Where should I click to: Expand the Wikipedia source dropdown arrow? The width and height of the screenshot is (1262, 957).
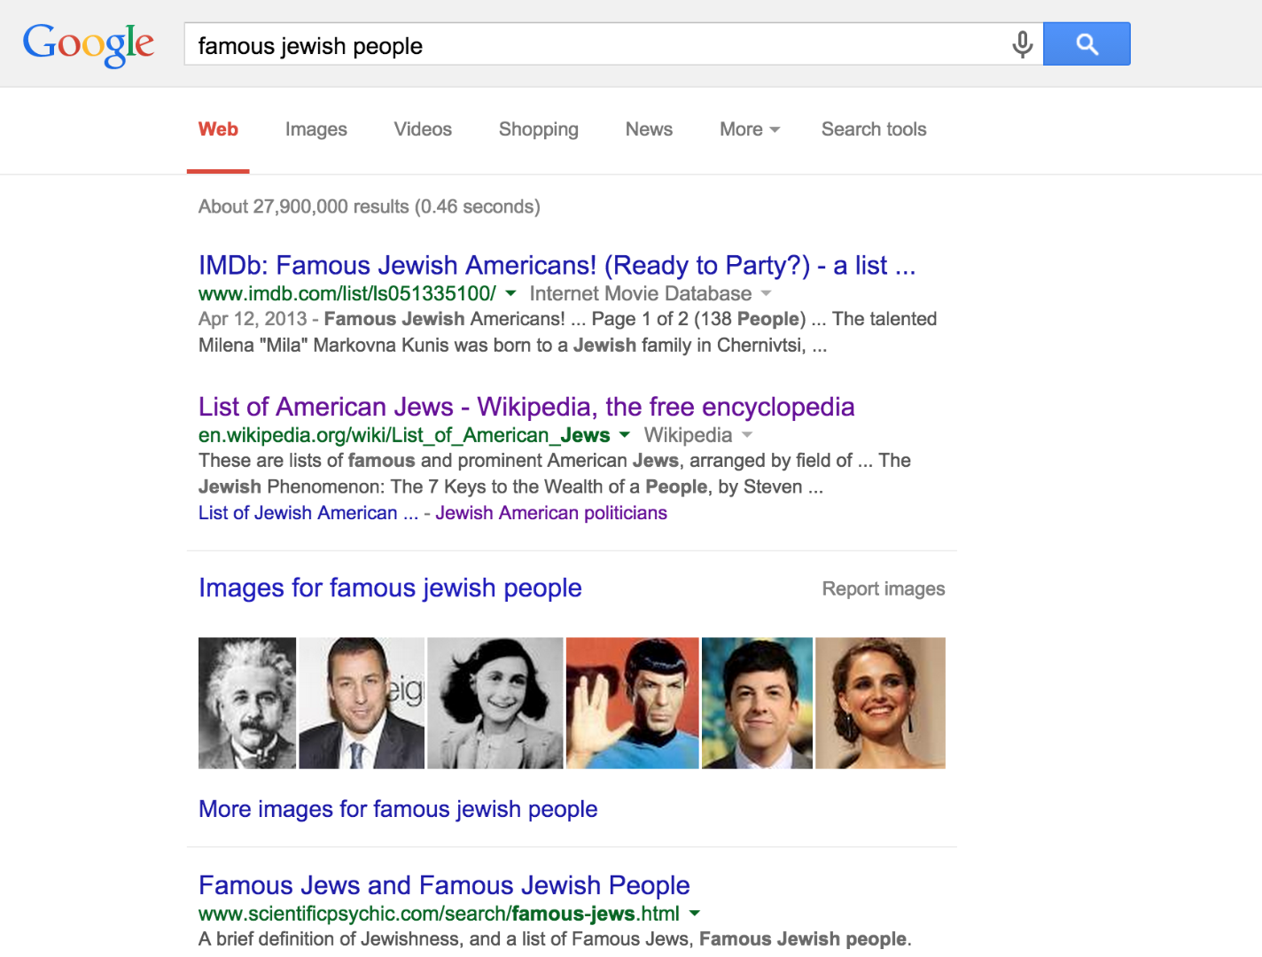click(746, 434)
